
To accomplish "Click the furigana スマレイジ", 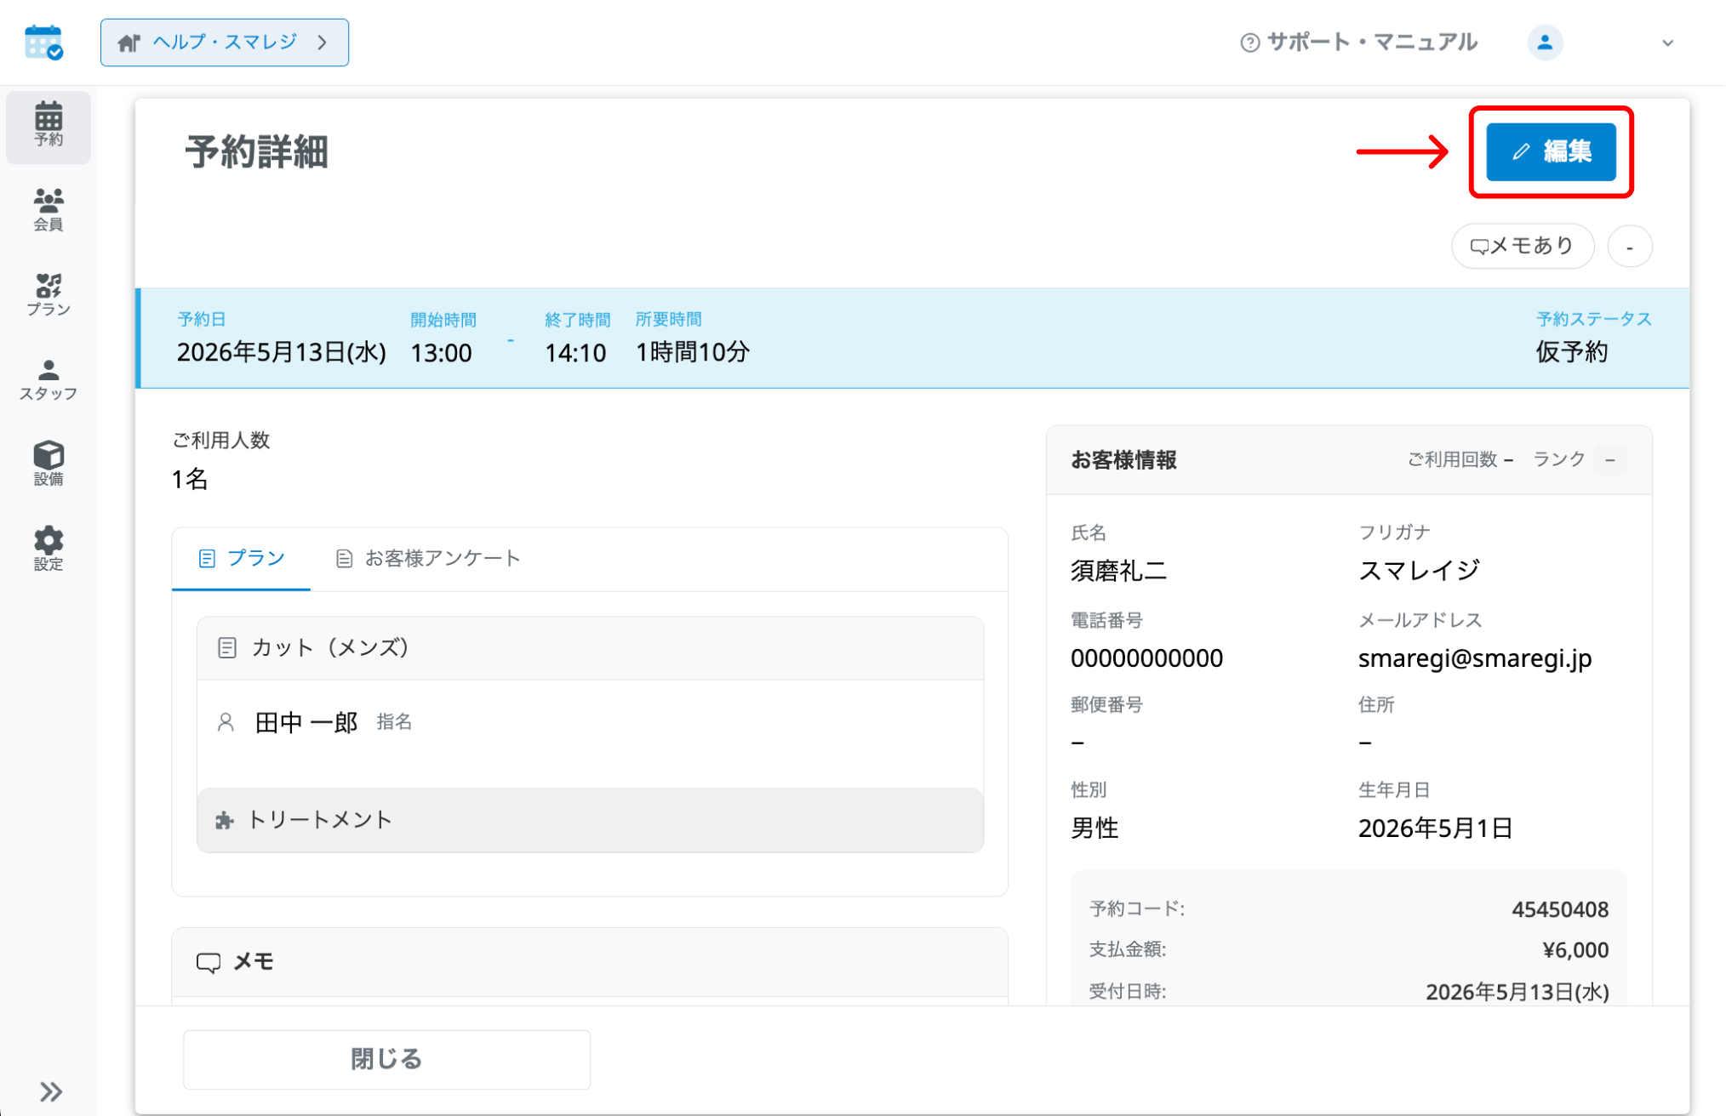I will coord(1419,570).
